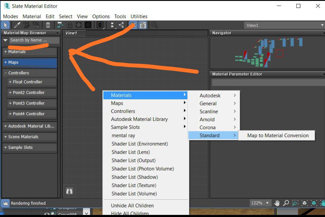Delete selected nodes with trash icon
Viewport: 325px width, 217px height.
point(48,25)
